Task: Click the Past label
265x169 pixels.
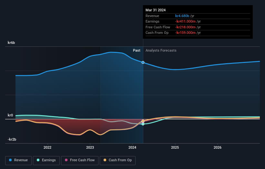Action: click(x=137, y=50)
